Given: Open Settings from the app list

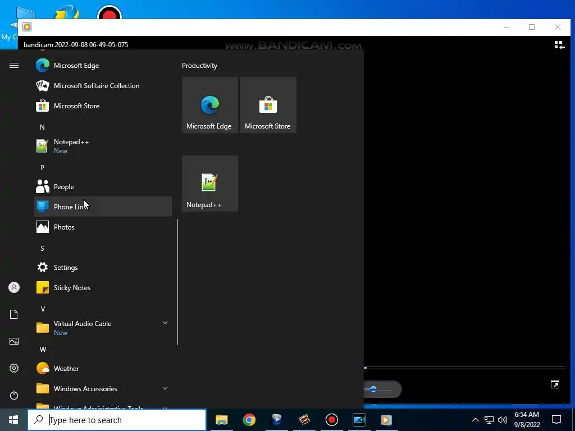Looking at the screenshot, I should 103,268.
